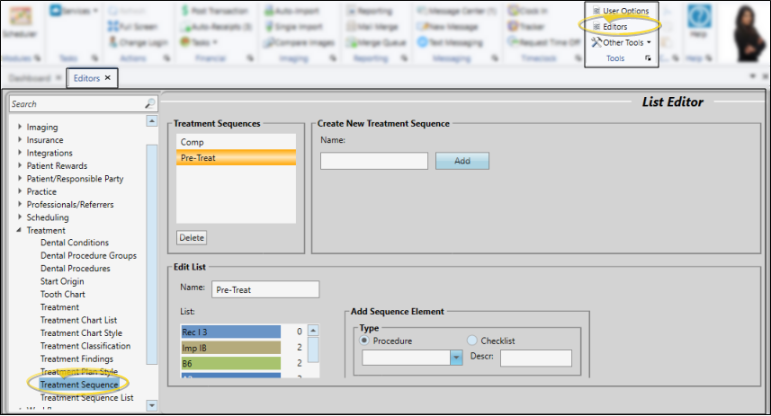Delete the selected treatment sequence
Image resolution: width=771 pixels, height=416 pixels.
click(x=192, y=238)
